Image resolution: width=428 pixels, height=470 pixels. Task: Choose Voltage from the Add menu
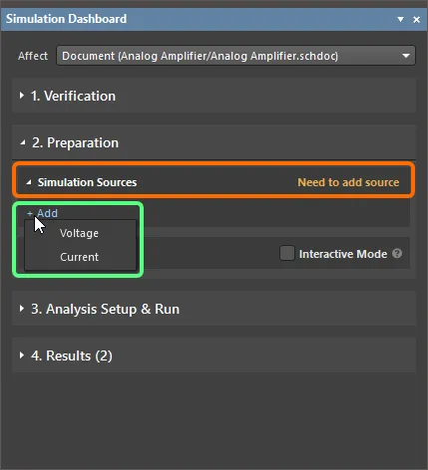point(79,233)
